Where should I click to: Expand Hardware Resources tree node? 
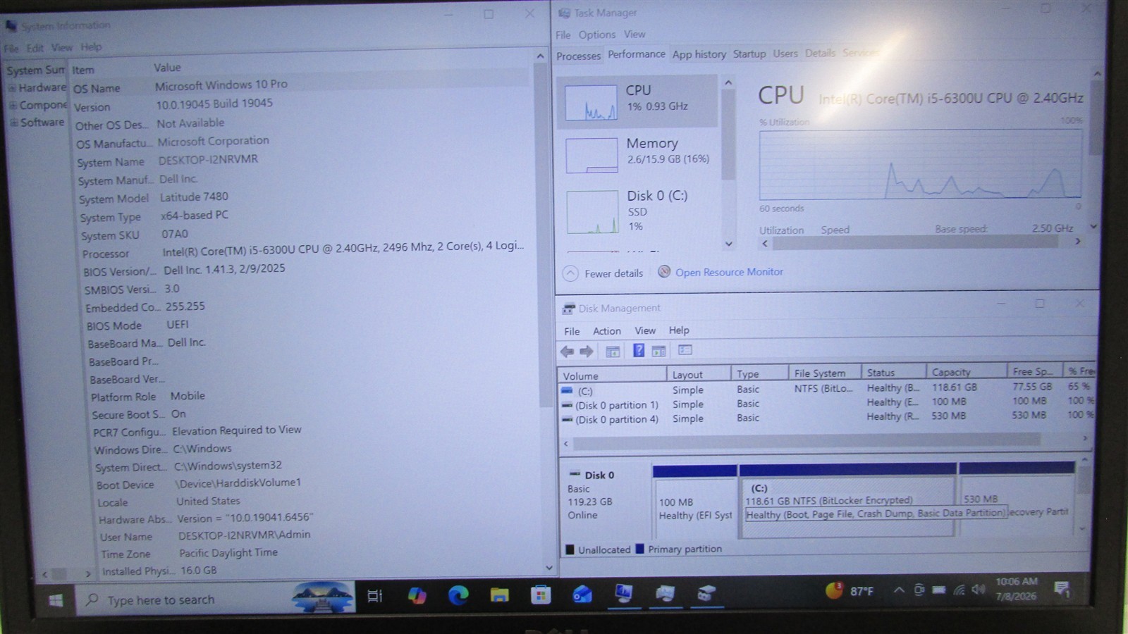click(12, 88)
